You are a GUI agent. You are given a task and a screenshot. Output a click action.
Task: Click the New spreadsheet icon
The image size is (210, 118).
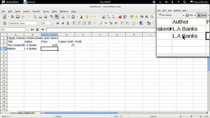tap(5, 17)
